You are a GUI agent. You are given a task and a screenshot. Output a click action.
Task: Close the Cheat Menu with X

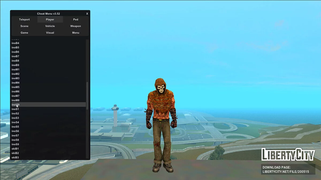point(87,14)
